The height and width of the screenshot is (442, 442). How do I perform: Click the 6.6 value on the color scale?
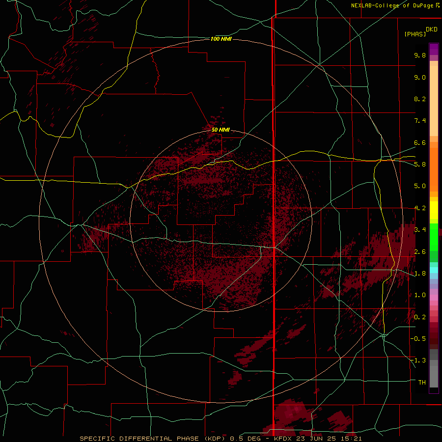click(x=420, y=142)
